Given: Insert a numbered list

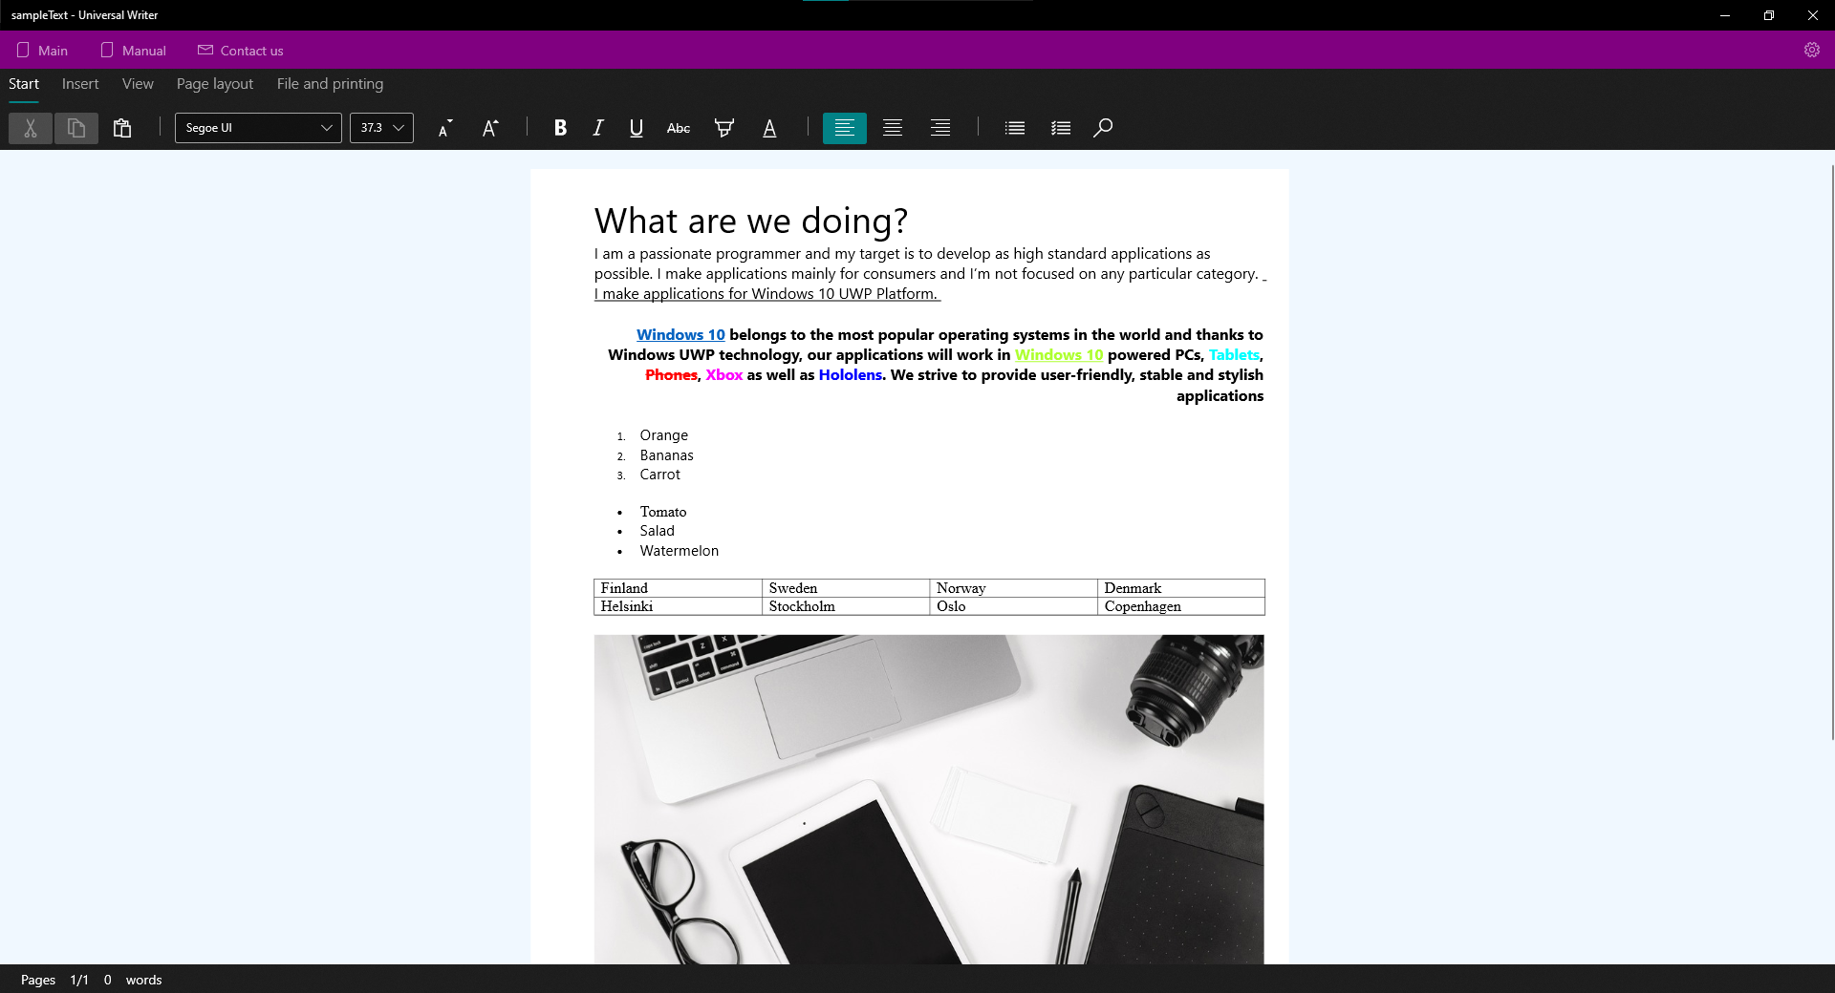Looking at the screenshot, I should tap(1060, 128).
